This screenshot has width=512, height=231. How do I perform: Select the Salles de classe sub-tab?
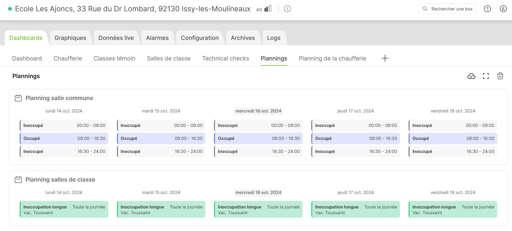(169, 58)
